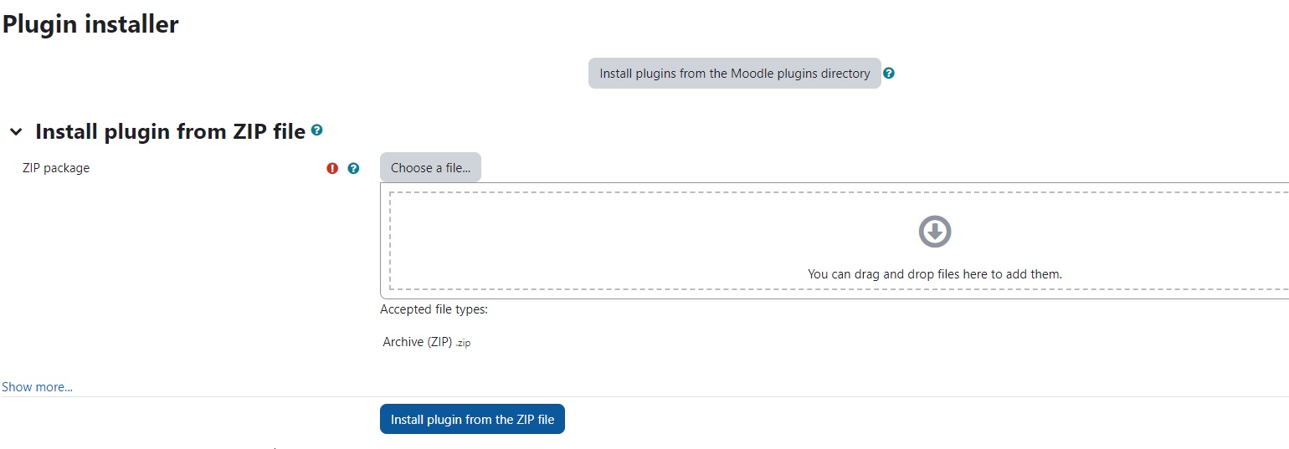Click the download arrow icon in drop zone
Viewport: 1289px width, 449px height.
[935, 232]
